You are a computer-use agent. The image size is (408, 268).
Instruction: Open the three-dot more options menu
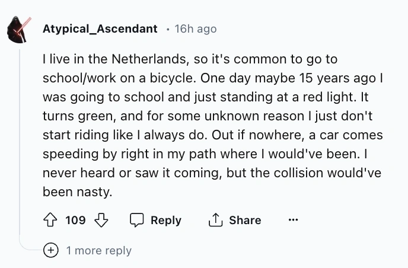point(292,220)
